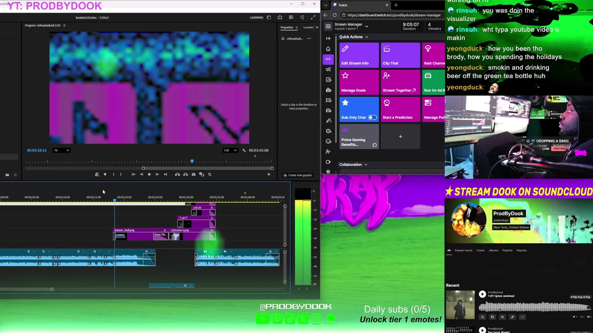Click Twitch sidebar Home icon
593x333 pixels.
[328, 49]
